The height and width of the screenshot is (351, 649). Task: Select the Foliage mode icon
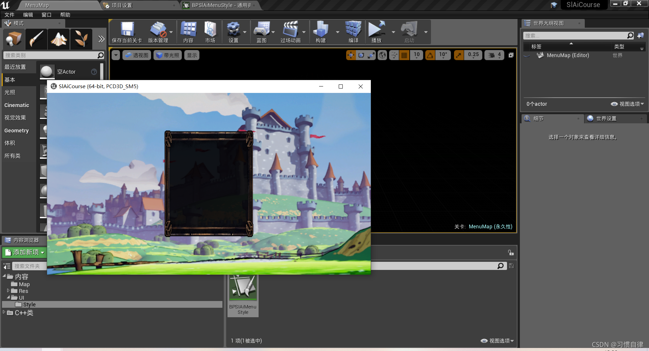click(81, 39)
